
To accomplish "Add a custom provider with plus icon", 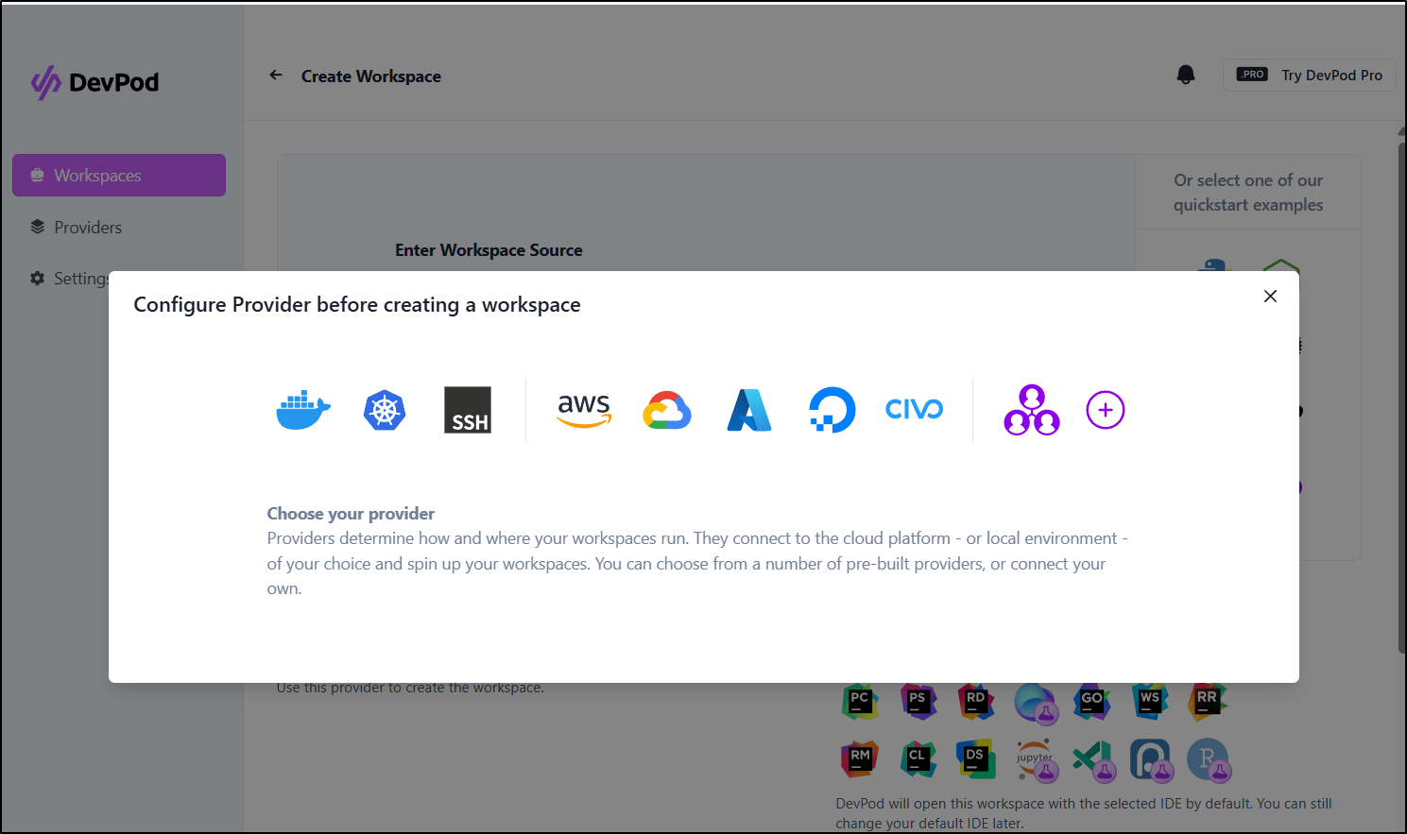I will [x=1106, y=410].
